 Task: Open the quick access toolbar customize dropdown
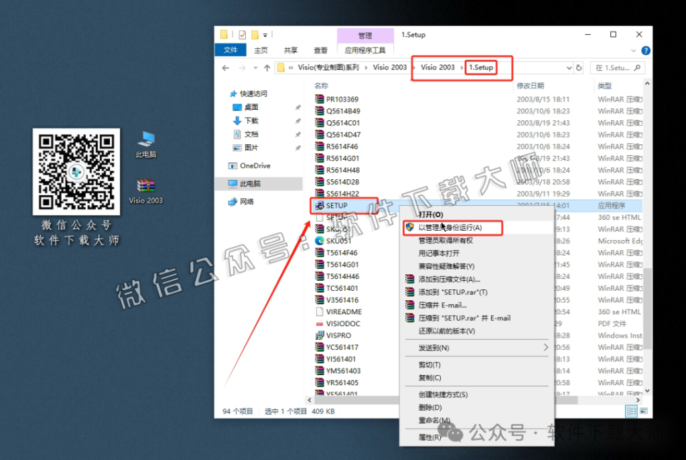click(x=265, y=34)
